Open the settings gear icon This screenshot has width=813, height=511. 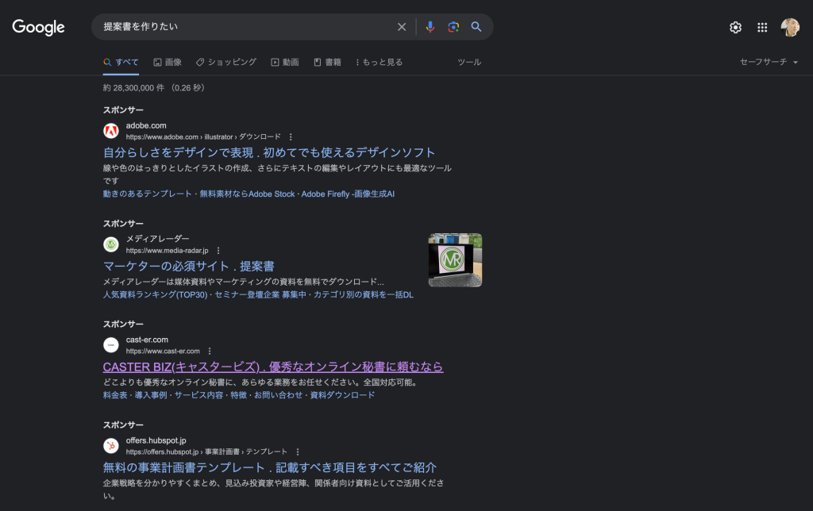tap(735, 28)
